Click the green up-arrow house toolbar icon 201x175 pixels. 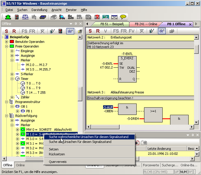click(8, 17)
